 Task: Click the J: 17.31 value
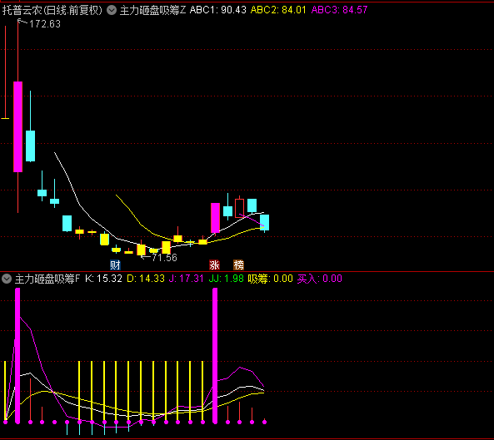(187, 279)
